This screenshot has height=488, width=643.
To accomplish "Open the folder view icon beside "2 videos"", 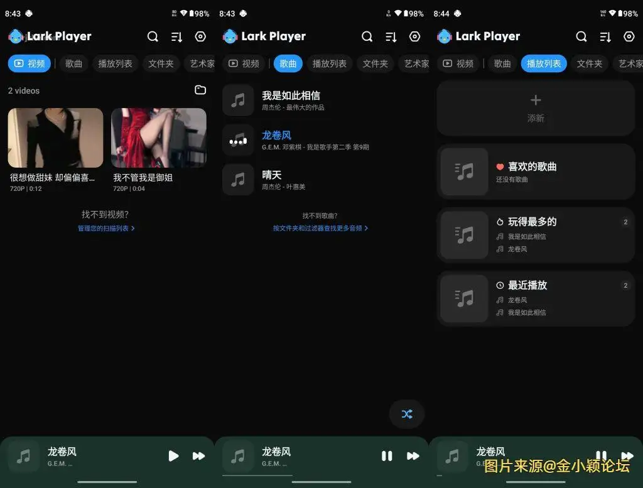I will coord(200,90).
